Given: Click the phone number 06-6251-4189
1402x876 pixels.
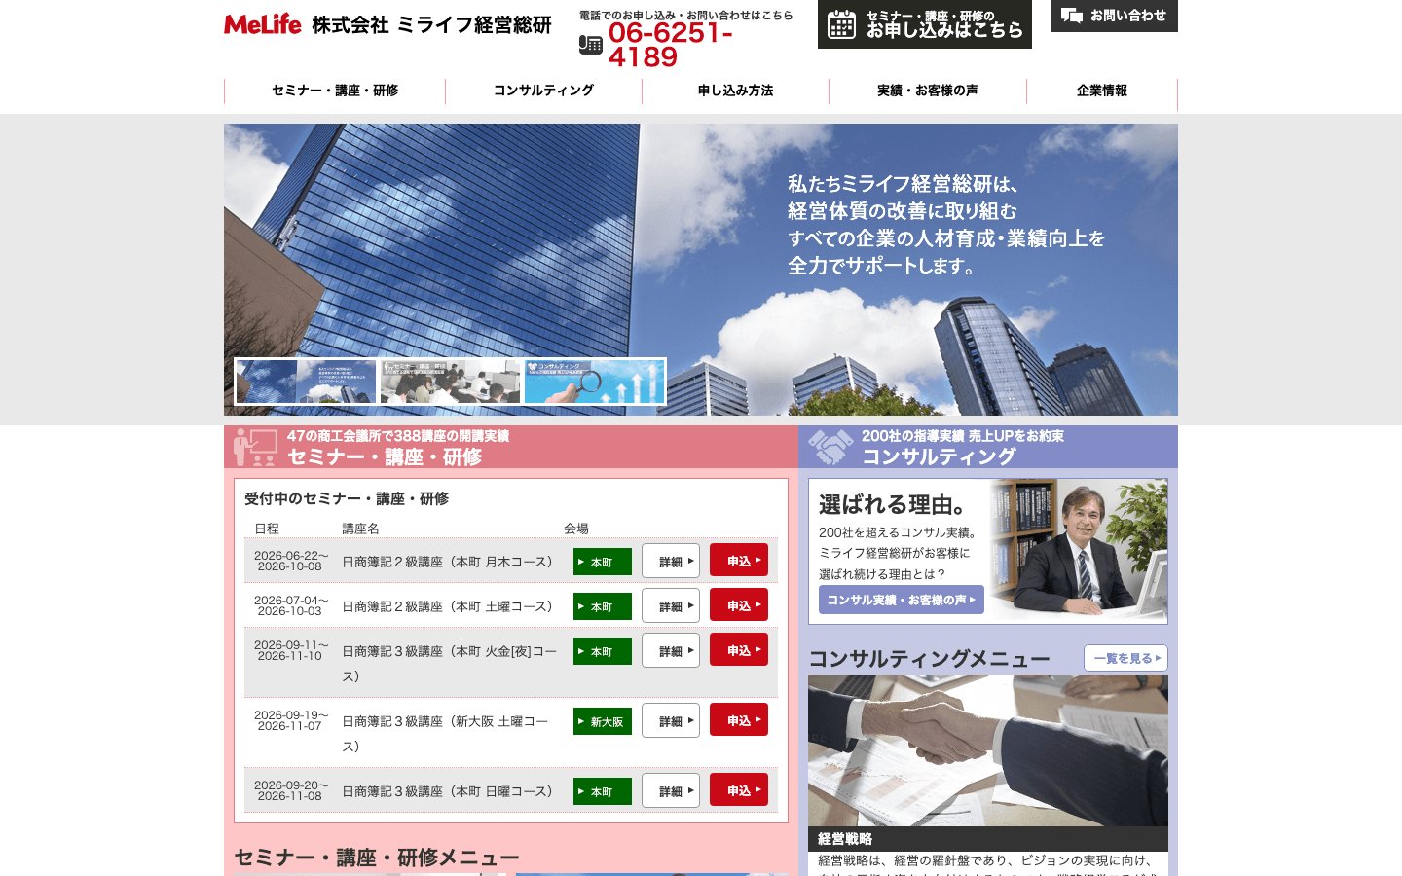Looking at the screenshot, I should pyautogui.click(x=670, y=45).
